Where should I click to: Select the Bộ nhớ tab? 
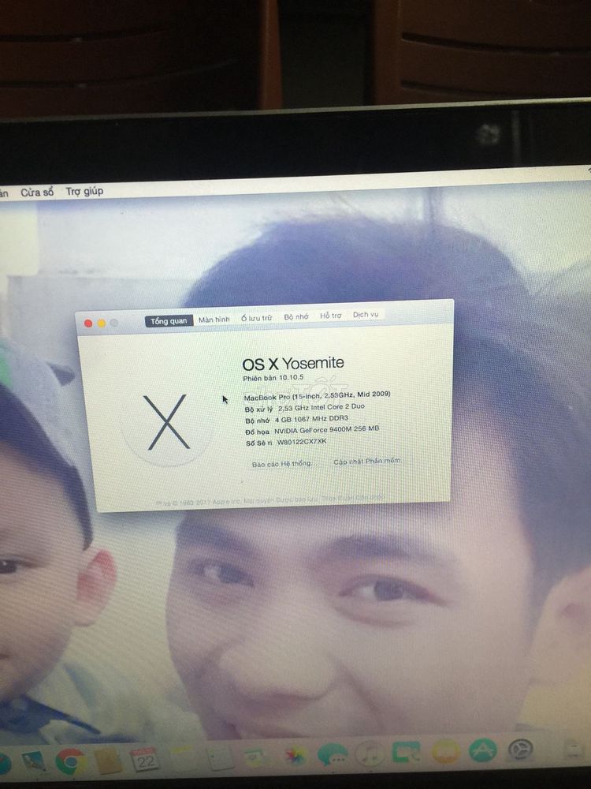(296, 316)
